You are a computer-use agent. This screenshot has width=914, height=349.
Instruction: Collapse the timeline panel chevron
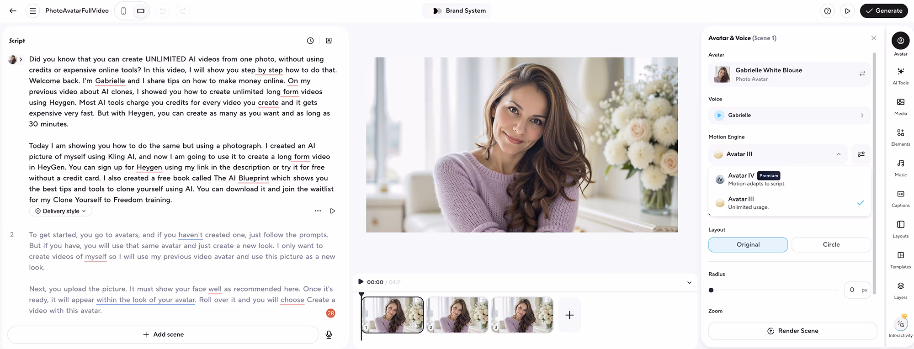[689, 282]
